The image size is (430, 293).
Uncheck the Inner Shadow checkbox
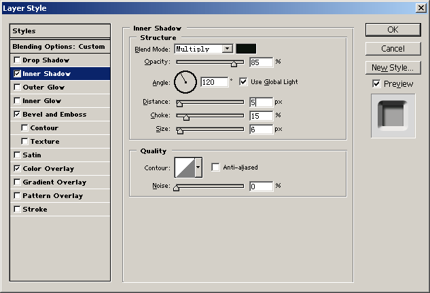pyautogui.click(x=17, y=74)
